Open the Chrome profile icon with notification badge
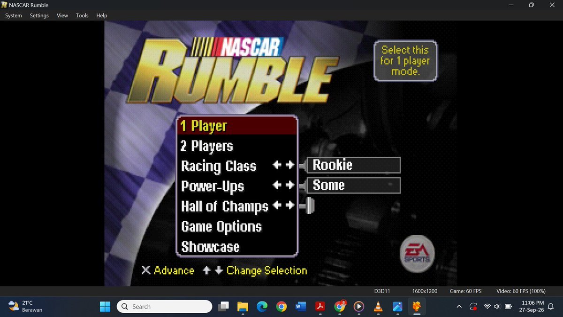This screenshot has height=317, width=563. click(339, 307)
